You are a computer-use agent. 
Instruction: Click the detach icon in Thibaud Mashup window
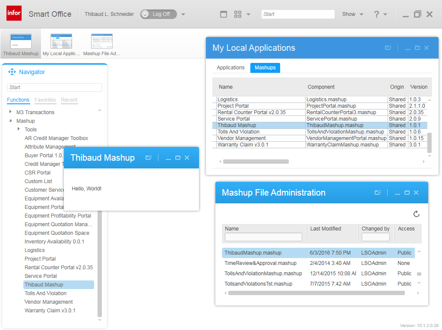(148, 158)
